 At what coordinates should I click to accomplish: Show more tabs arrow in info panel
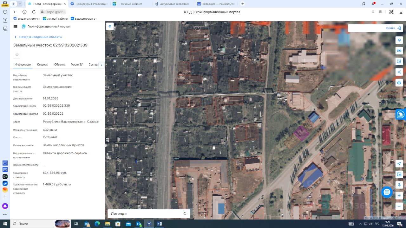coord(101,65)
